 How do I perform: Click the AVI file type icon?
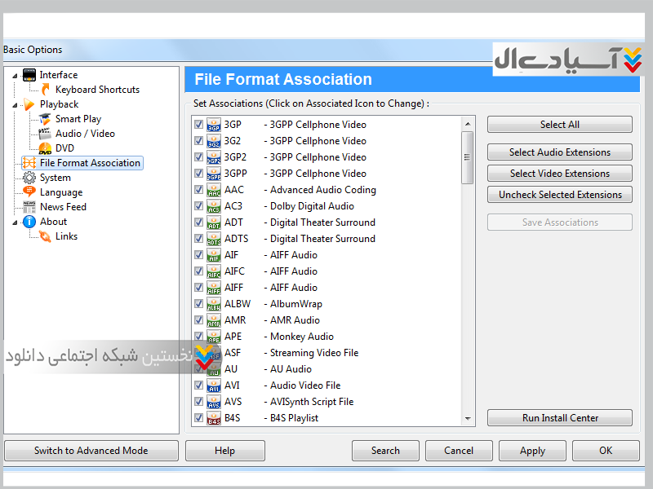213,385
